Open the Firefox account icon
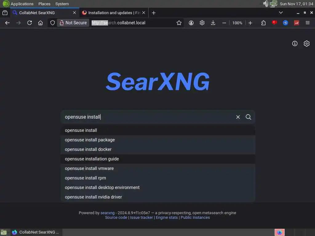Screen dimensions: 315x236 [191, 23]
